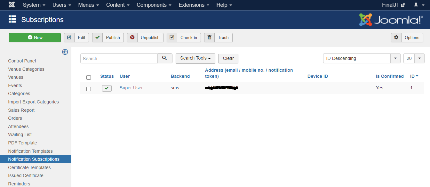Click the Options gear icon
The width and height of the screenshot is (430, 187).
[x=396, y=37]
